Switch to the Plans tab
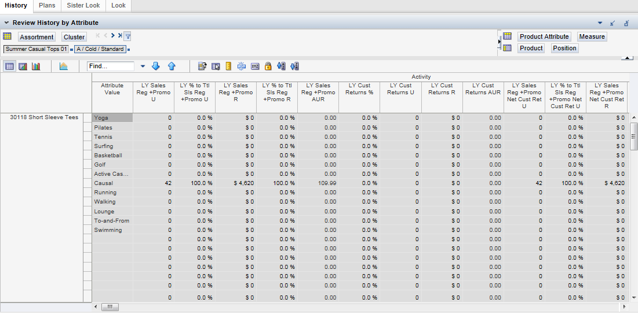The height and width of the screenshot is (314, 638). coord(47,5)
